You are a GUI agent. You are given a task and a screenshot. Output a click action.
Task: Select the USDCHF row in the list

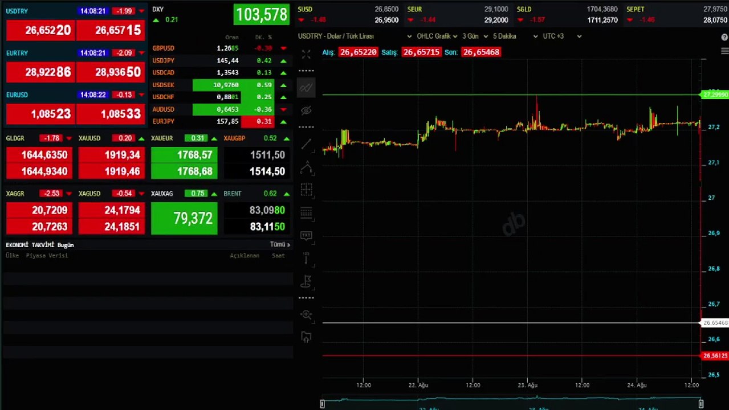tap(220, 97)
